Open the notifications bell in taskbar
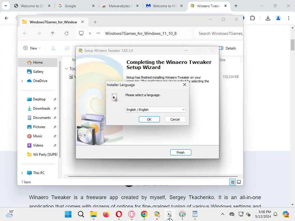The width and height of the screenshot is (295, 221). [x=275, y=214]
